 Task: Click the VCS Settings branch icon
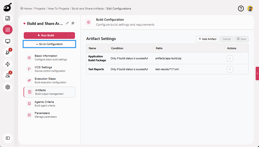pyautogui.click(x=29, y=69)
